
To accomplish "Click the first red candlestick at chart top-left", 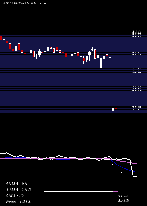I will point(1,38).
